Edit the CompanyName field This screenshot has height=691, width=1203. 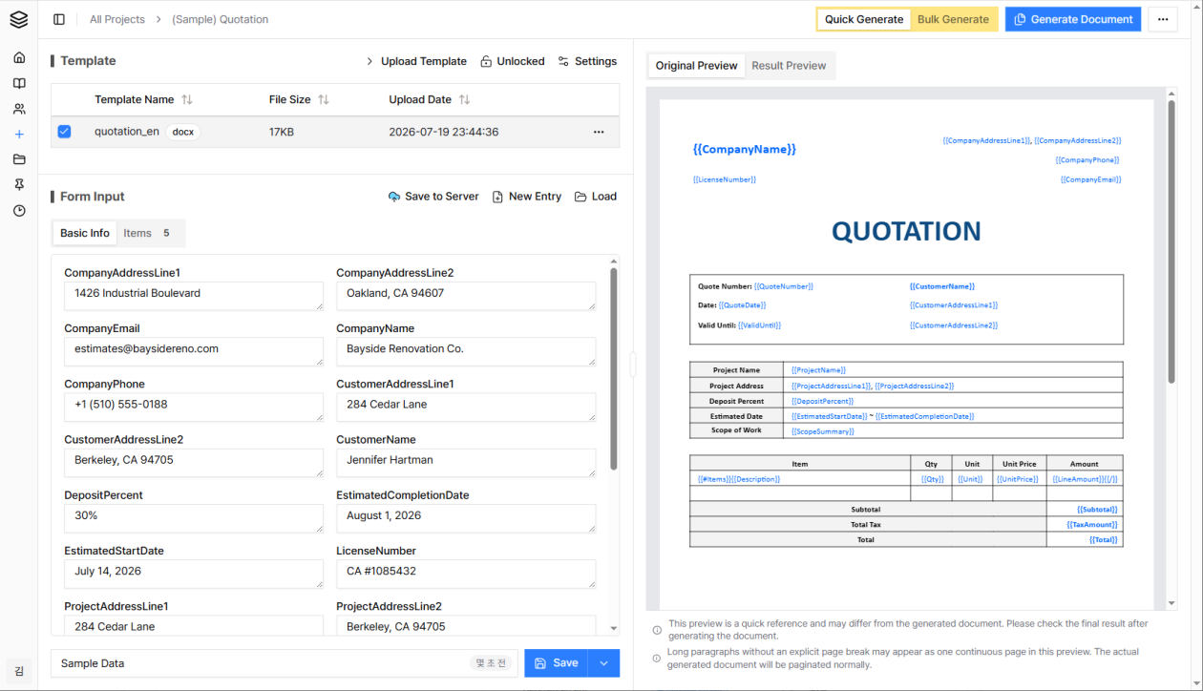click(x=466, y=351)
